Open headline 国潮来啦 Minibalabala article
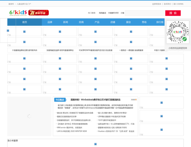The width and height of the screenshot is (191, 147). tap(95, 100)
